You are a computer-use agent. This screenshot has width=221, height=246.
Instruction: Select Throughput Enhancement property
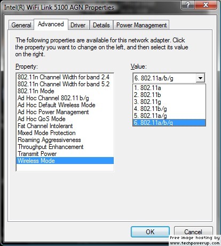pyautogui.click(x=65, y=147)
